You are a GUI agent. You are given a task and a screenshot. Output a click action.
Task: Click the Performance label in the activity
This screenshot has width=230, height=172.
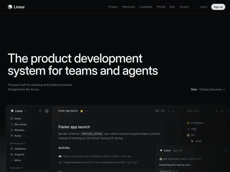point(109,162)
